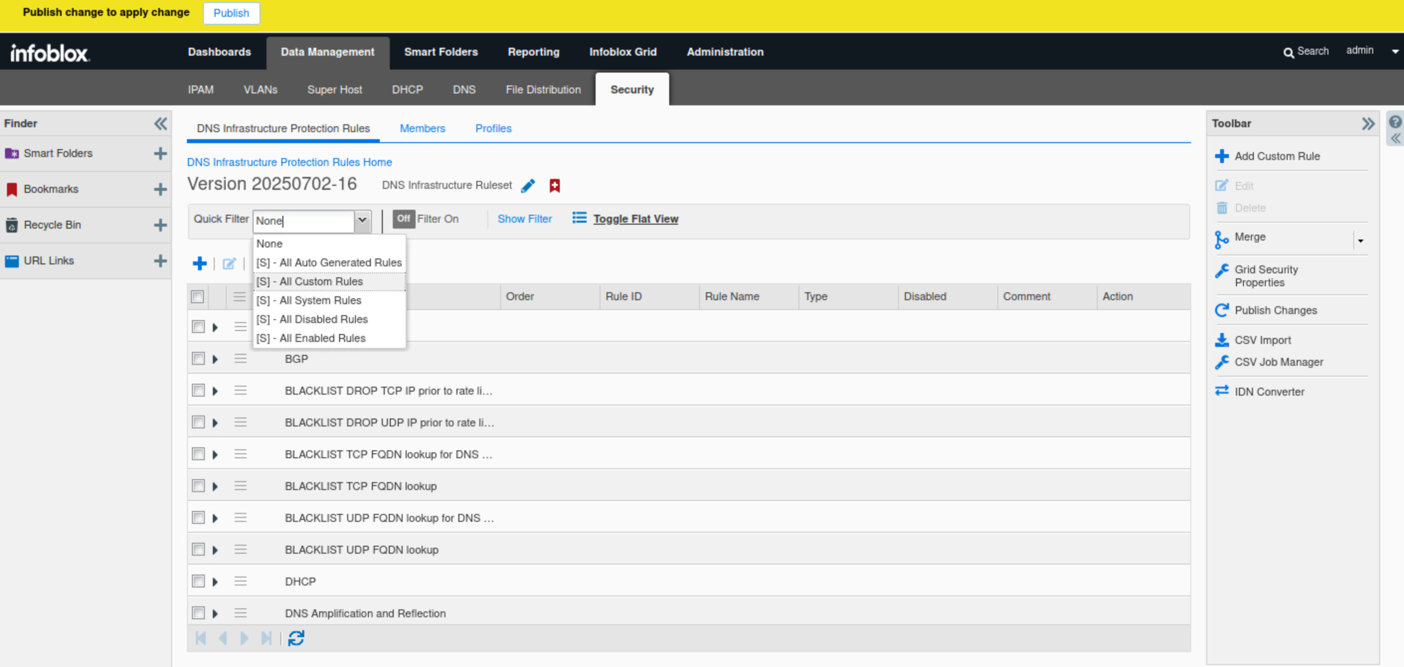
Task: Click the blue plus add icon above table
Action: click(x=199, y=264)
